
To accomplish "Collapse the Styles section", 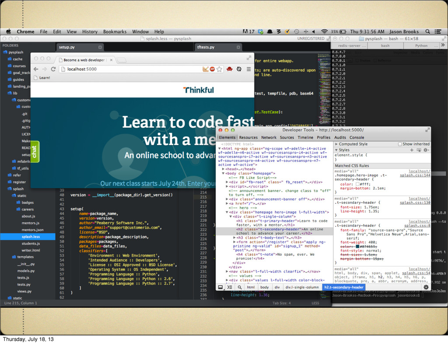I will tap(336, 150).
